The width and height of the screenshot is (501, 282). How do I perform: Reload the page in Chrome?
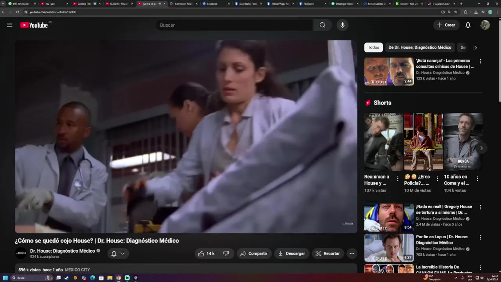17,12
